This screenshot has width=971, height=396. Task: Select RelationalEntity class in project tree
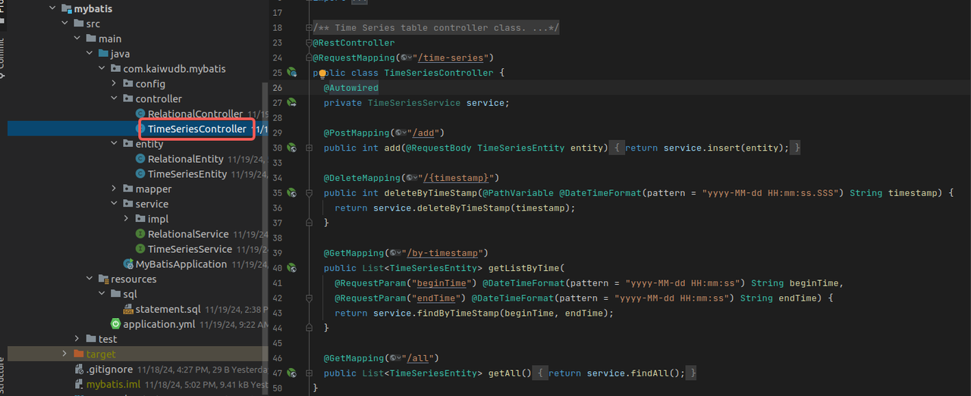point(185,159)
